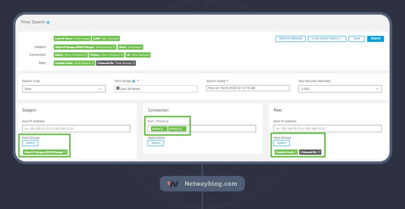
Task: Run the query with the Search button
Action: (x=375, y=39)
